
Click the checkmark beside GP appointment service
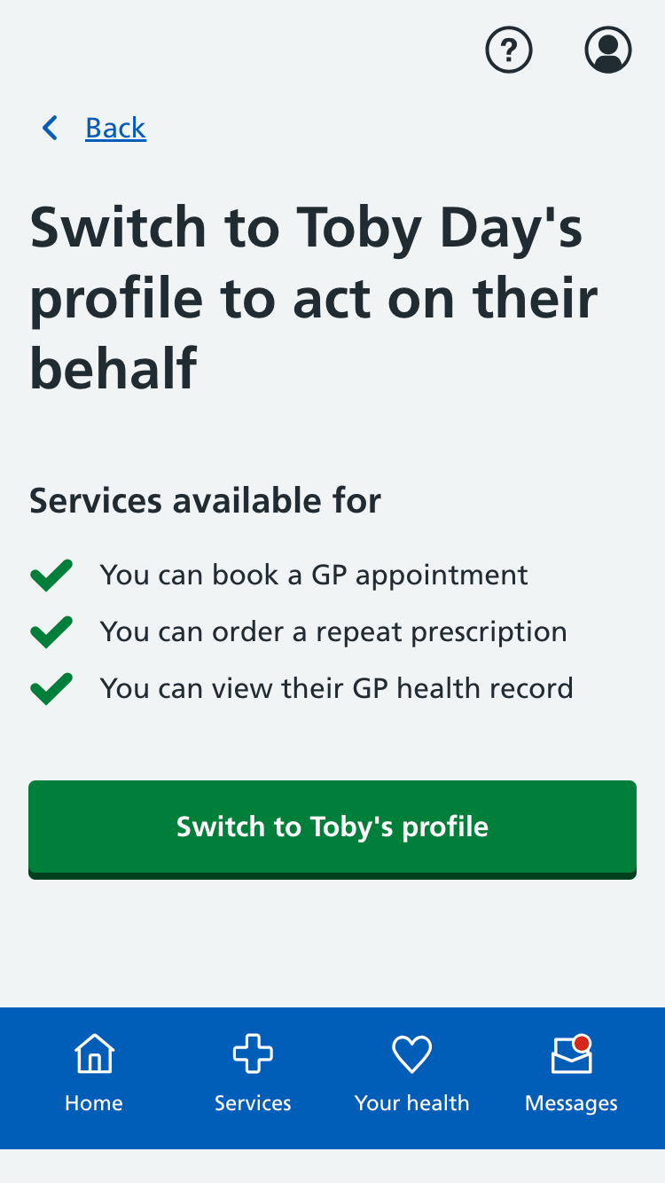point(51,575)
